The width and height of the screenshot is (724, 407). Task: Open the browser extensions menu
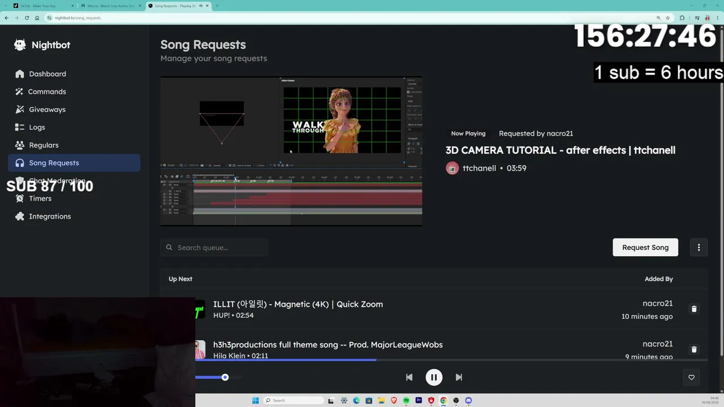(x=682, y=18)
